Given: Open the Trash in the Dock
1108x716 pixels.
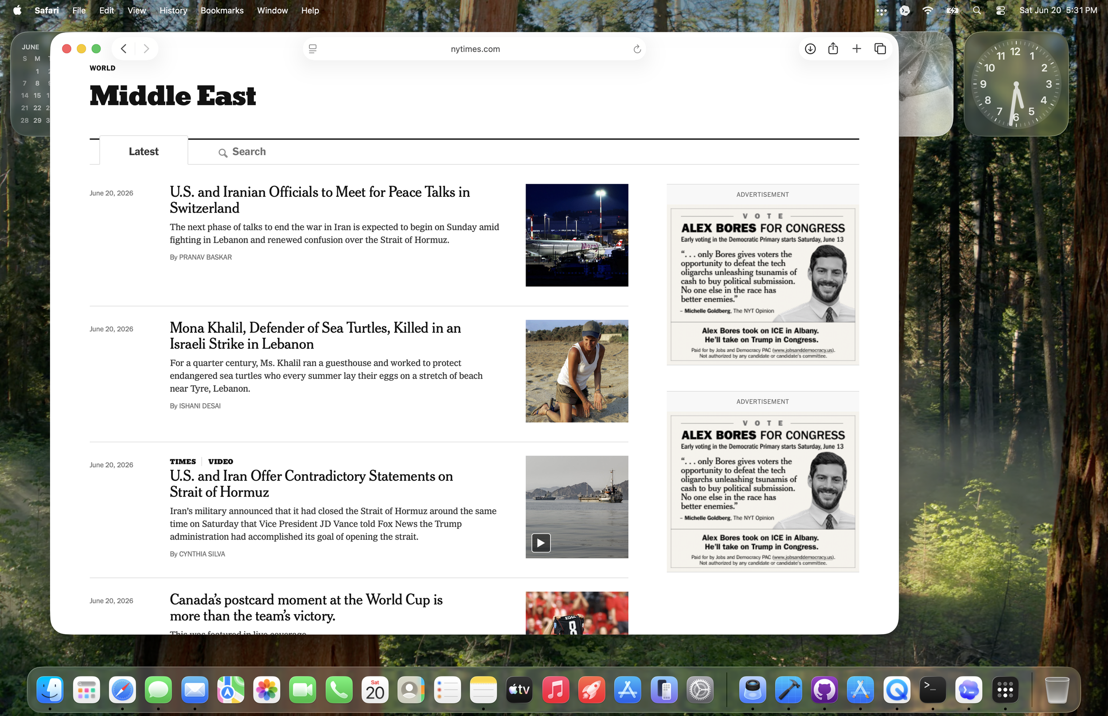Looking at the screenshot, I should pyautogui.click(x=1057, y=689).
